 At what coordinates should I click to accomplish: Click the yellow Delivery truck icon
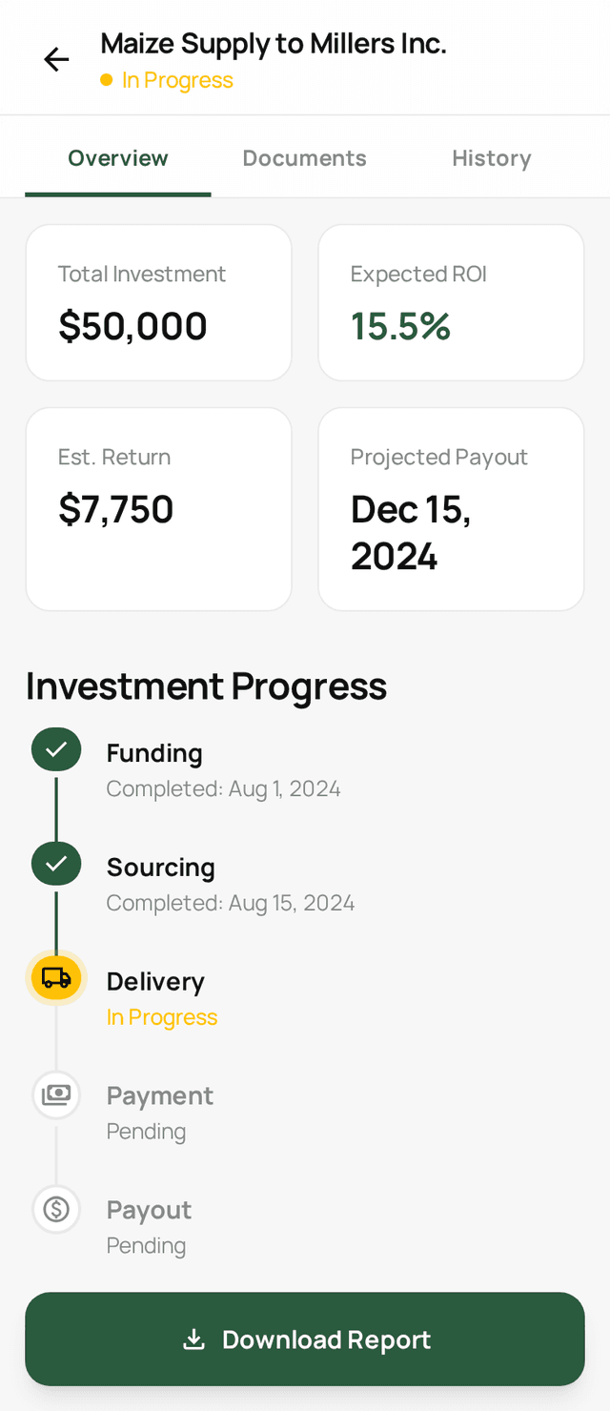56,978
